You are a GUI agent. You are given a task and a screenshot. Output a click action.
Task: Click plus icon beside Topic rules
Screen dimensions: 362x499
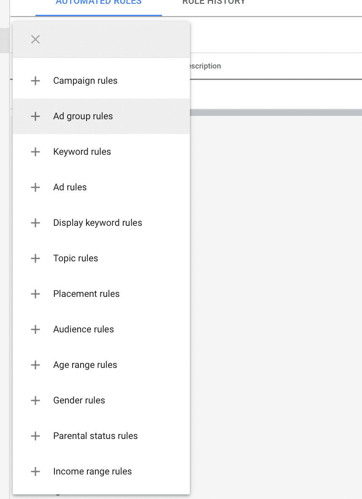pyautogui.click(x=35, y=258)
